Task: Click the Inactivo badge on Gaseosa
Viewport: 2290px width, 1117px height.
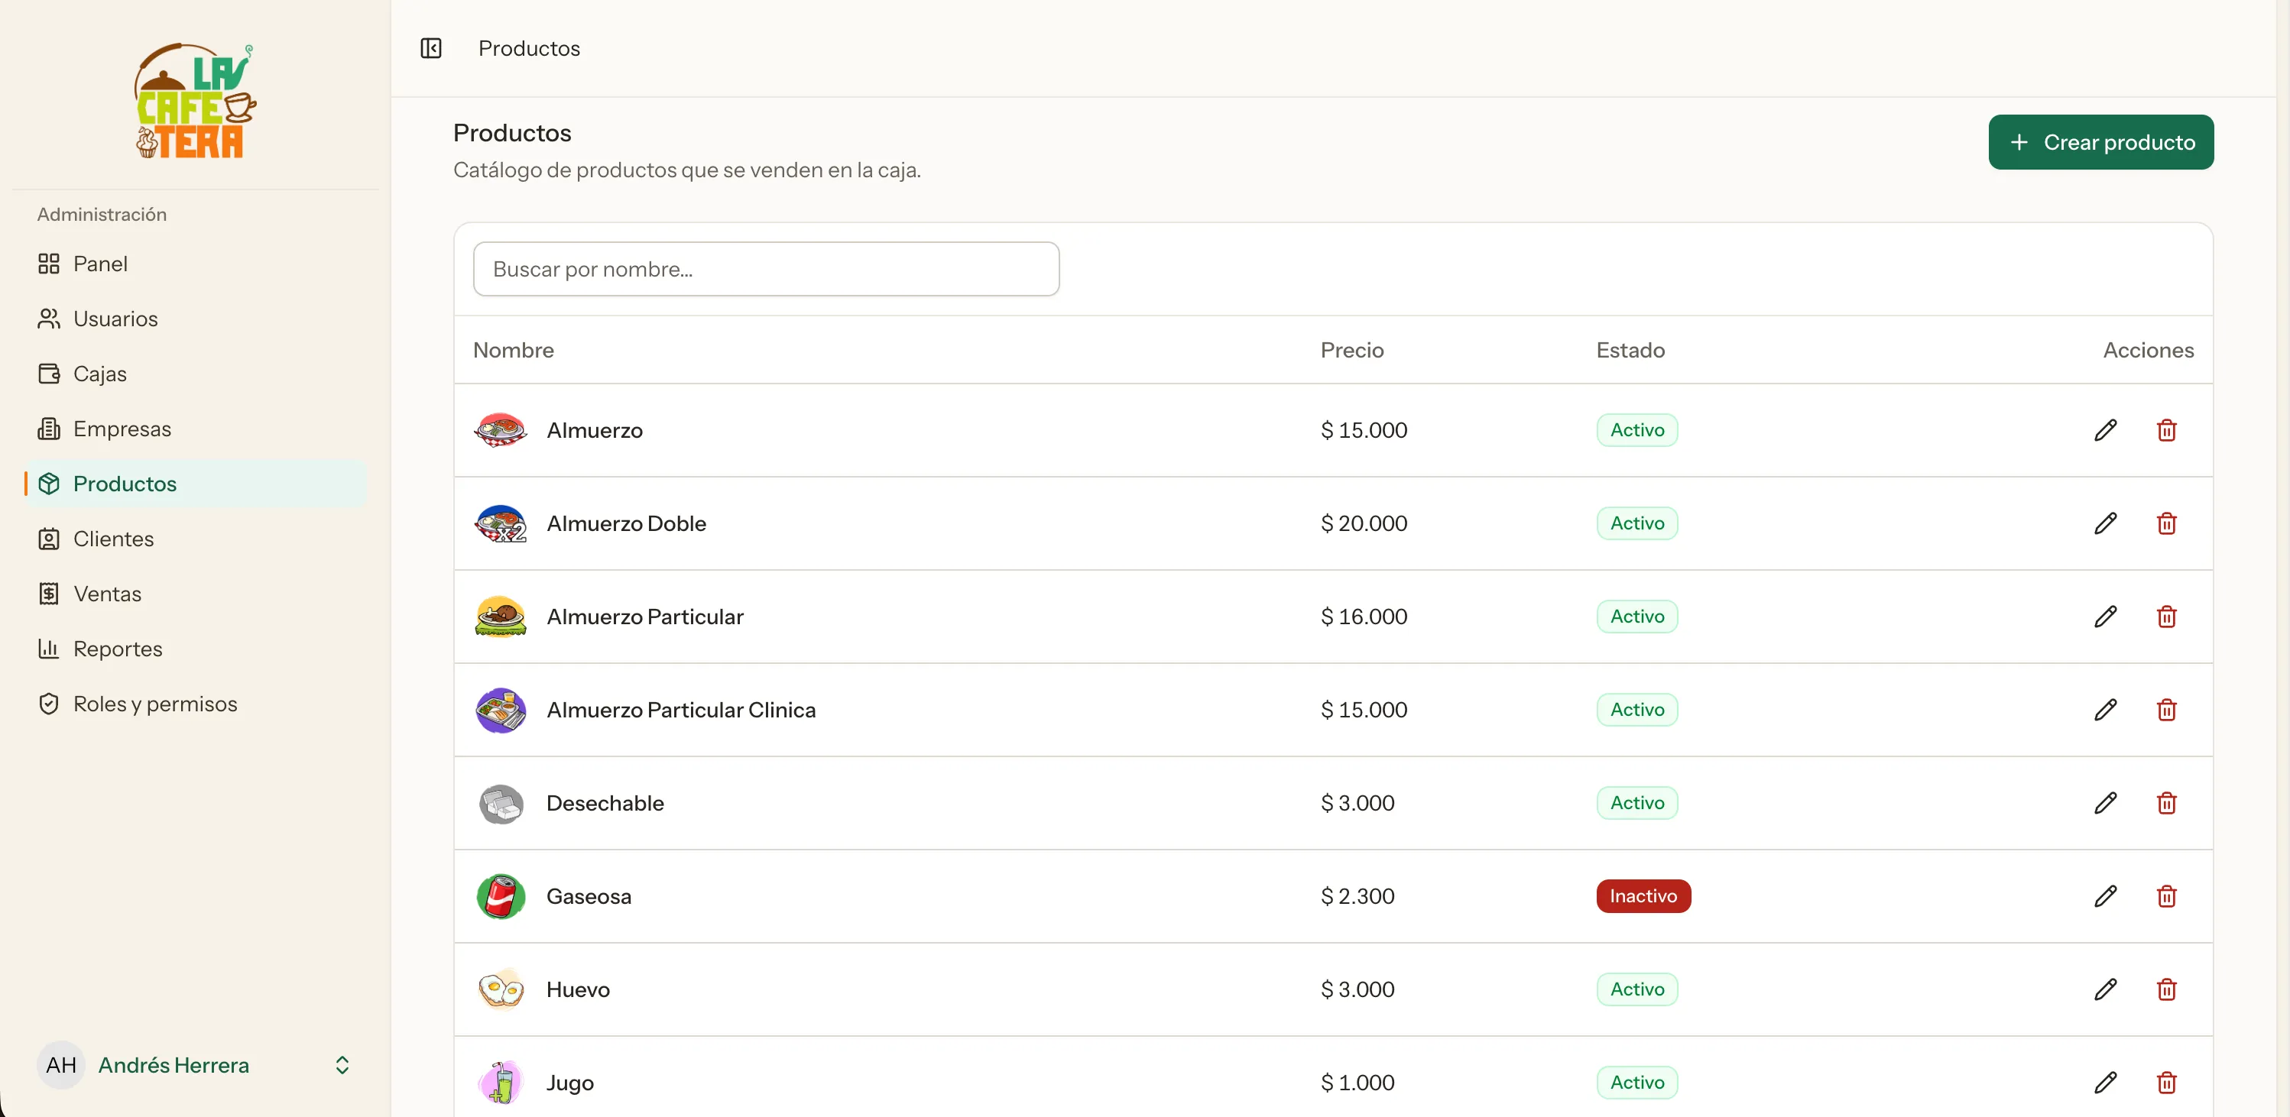Action: point(1643,895)
